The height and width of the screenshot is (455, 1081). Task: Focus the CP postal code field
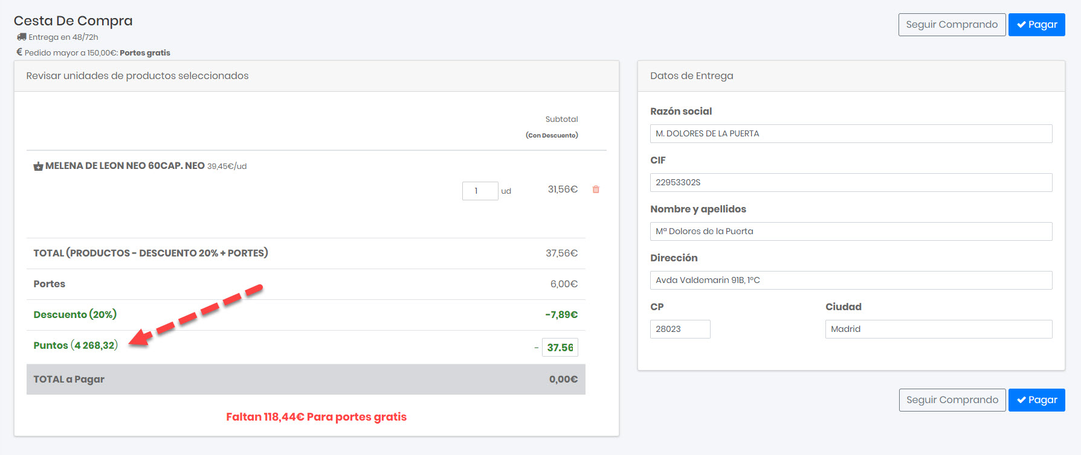(x=680, y=329)
